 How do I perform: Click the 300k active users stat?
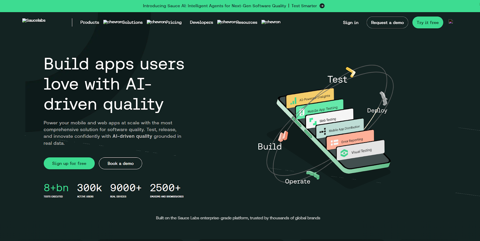coord(89,190)
